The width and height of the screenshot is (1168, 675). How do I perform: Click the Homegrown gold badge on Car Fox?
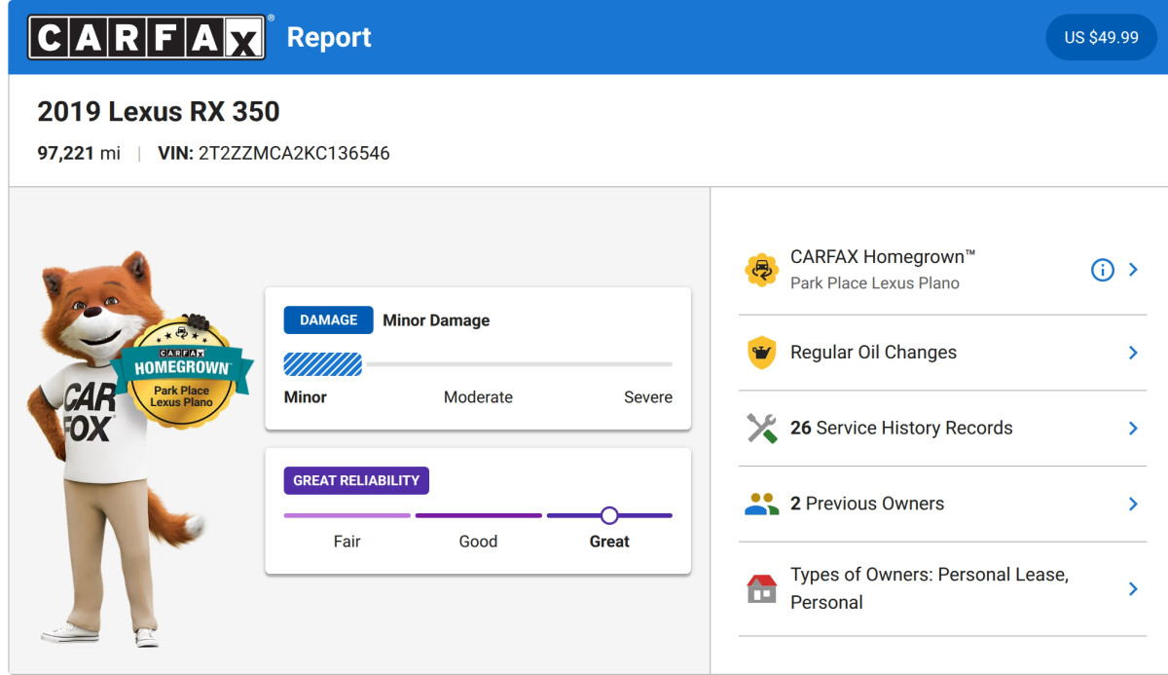pyautogui.click(x=182, y=373)
